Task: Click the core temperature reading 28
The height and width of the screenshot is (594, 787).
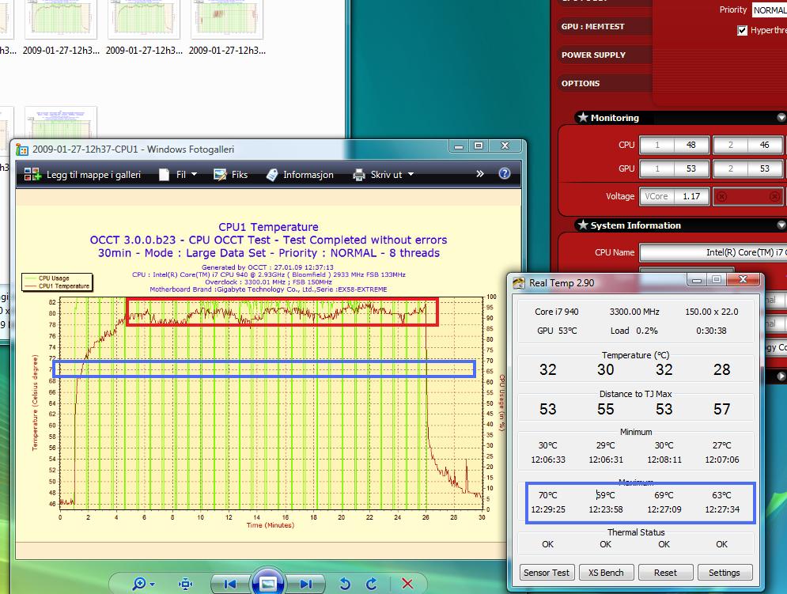Action: tap(722, 369)
